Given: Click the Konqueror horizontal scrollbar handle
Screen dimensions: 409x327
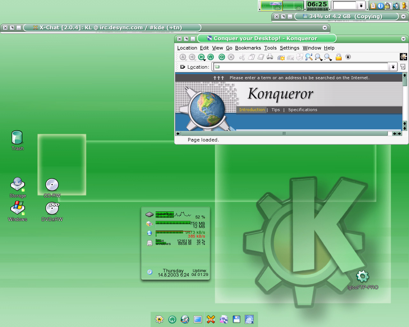Looking at the screenshot, I should [x=284, y=133].
